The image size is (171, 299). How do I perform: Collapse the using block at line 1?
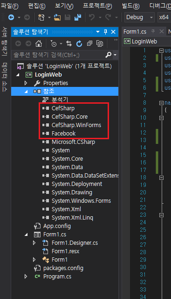[x=161, y=50]
